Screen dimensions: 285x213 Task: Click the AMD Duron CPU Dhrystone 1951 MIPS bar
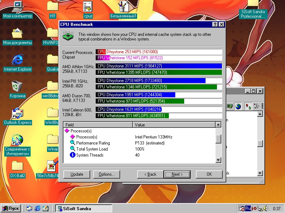pos(159,95)
